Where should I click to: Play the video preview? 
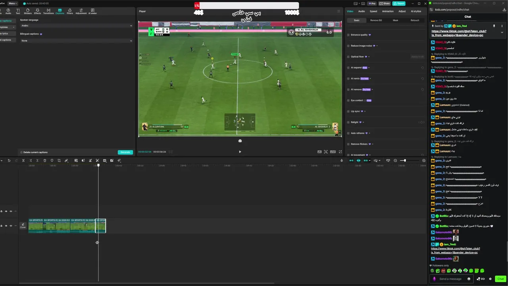pos(240,152)
